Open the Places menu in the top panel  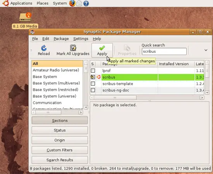43,3
